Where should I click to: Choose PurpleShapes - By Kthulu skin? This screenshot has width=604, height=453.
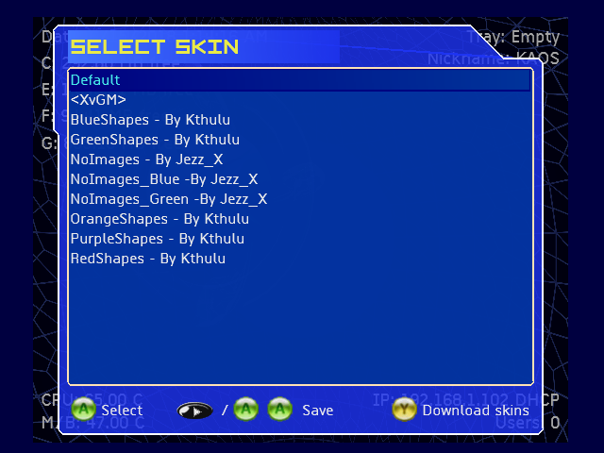tap(158, 239)
